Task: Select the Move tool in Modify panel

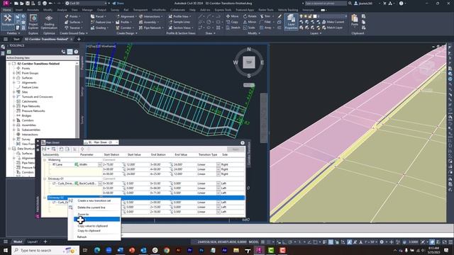Action: [x=232, y=16]
